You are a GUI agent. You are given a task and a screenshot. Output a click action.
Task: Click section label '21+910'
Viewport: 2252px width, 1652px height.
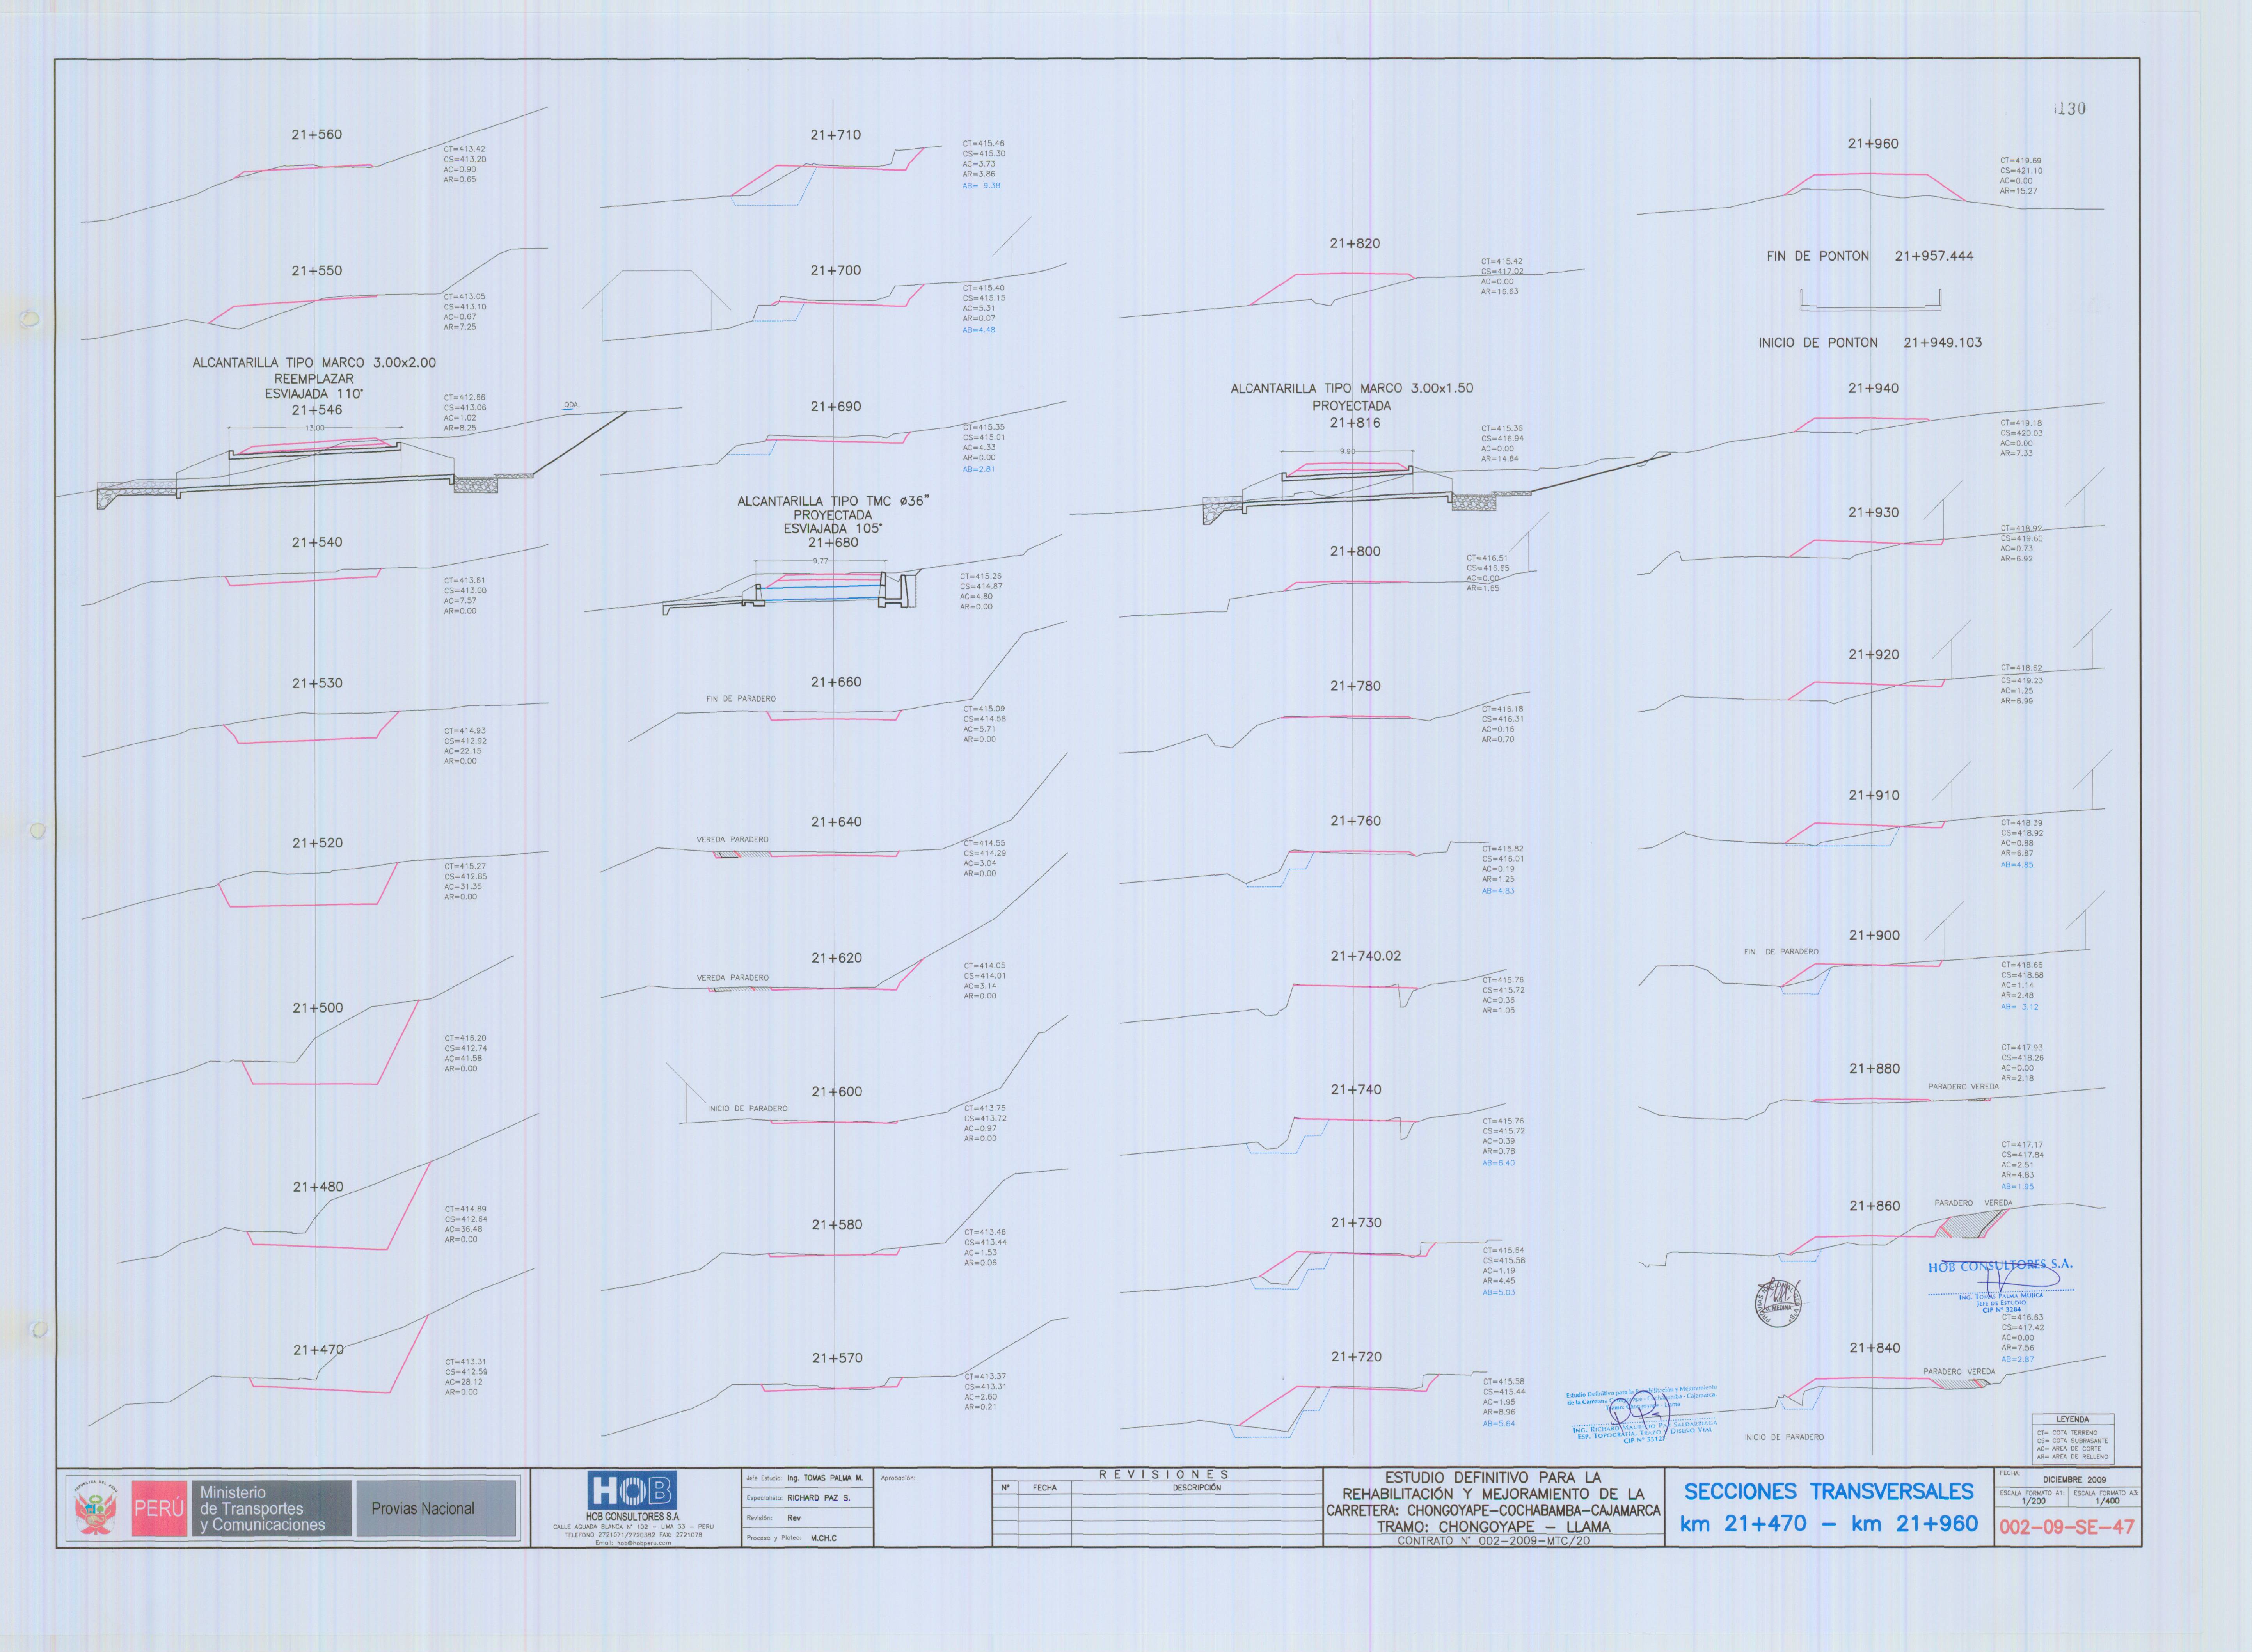click(x=1874, y=796)
